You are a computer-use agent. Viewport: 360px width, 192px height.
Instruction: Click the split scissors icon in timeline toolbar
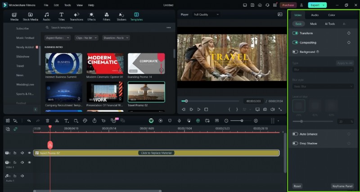(x=57, y=121)
